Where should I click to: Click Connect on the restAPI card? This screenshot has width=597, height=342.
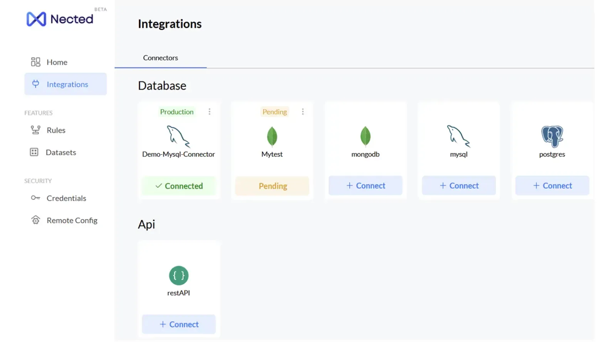[178, 324]
